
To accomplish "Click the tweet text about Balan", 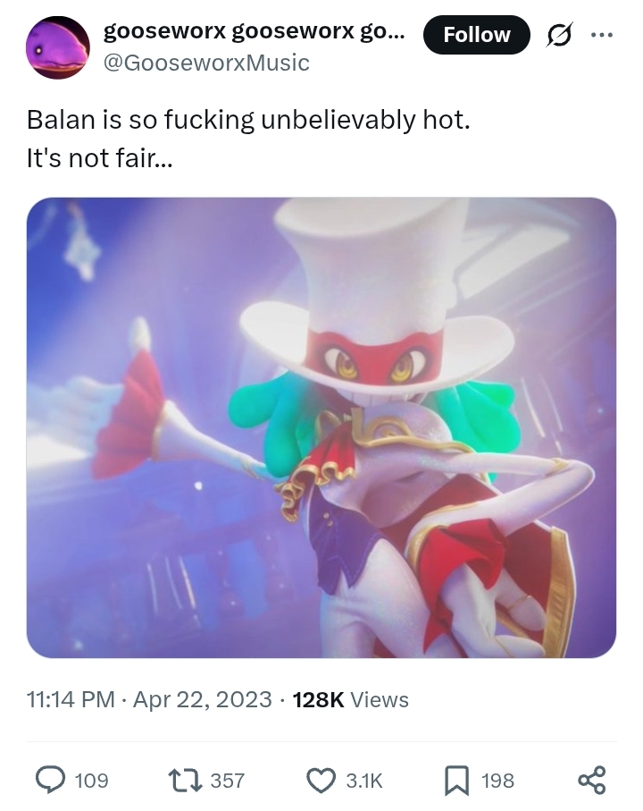I will point(248,139).
